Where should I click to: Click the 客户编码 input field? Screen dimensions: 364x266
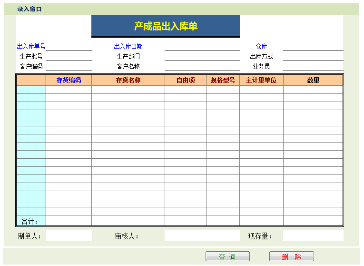(x=69, y=66)
